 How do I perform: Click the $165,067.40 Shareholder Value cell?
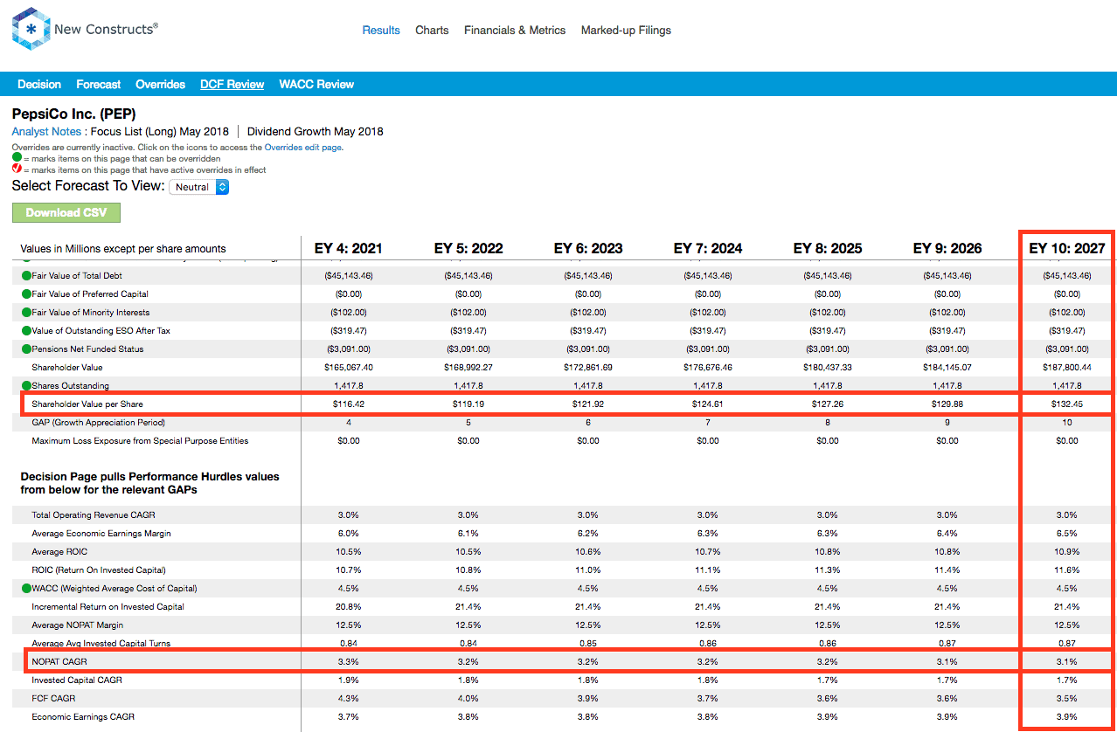(348, 367)
